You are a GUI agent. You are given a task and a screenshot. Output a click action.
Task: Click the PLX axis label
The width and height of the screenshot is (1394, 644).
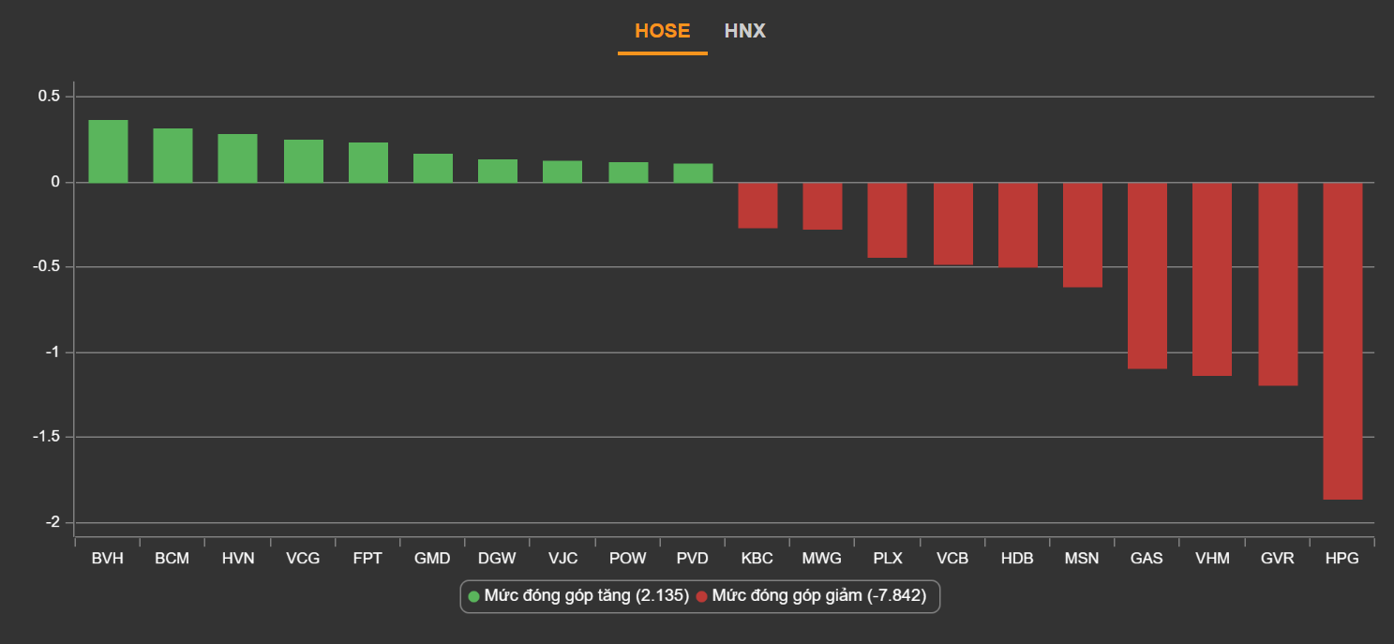point(887,559)
